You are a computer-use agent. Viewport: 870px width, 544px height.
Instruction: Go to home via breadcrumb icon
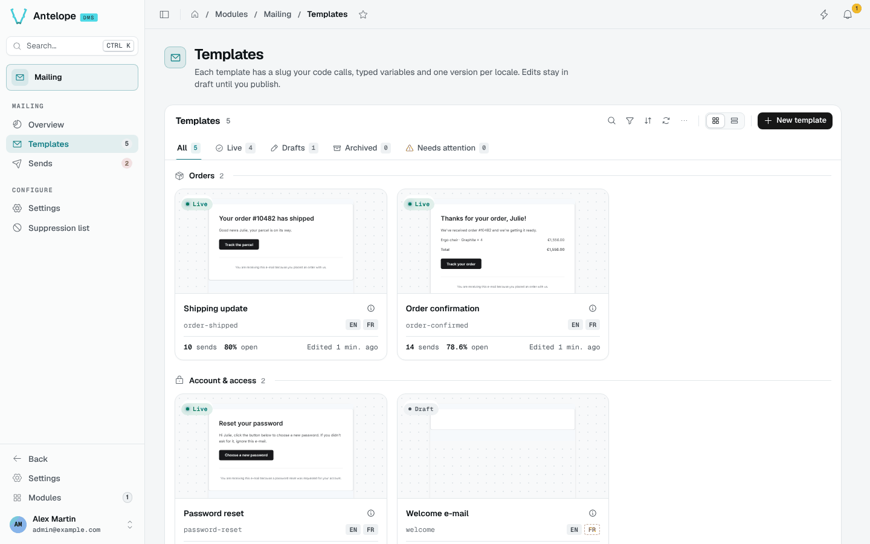[x=195, y=15]
